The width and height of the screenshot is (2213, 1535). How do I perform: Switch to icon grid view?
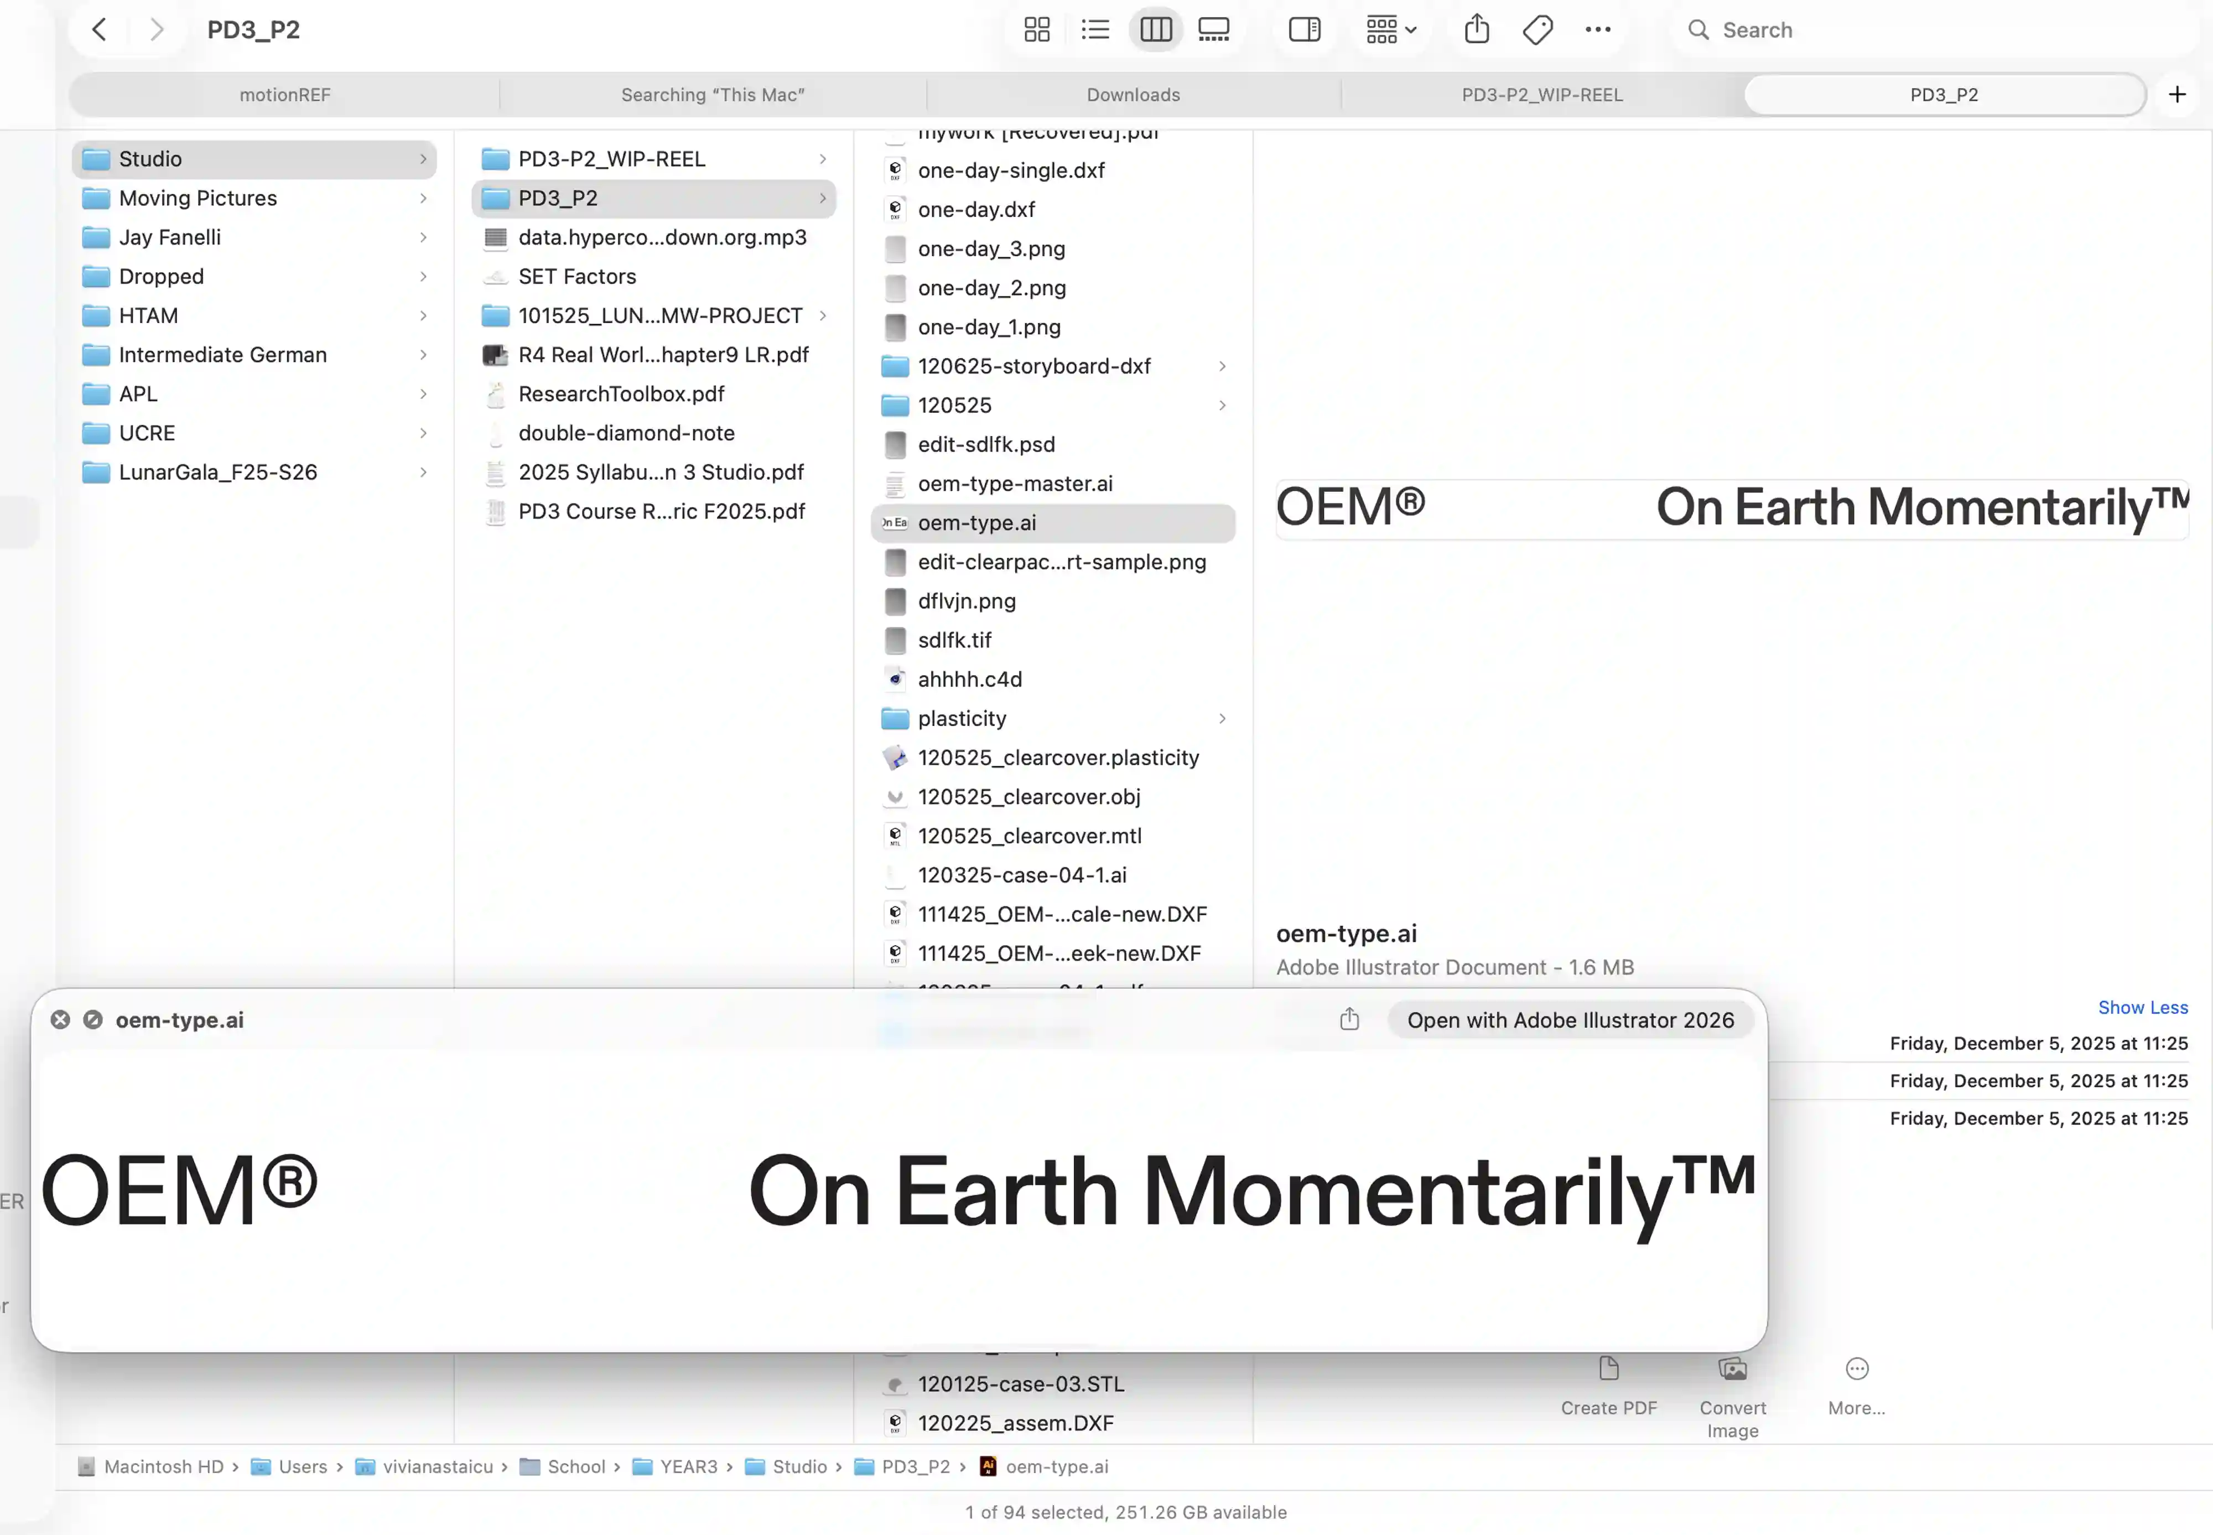pos(1036,30)
